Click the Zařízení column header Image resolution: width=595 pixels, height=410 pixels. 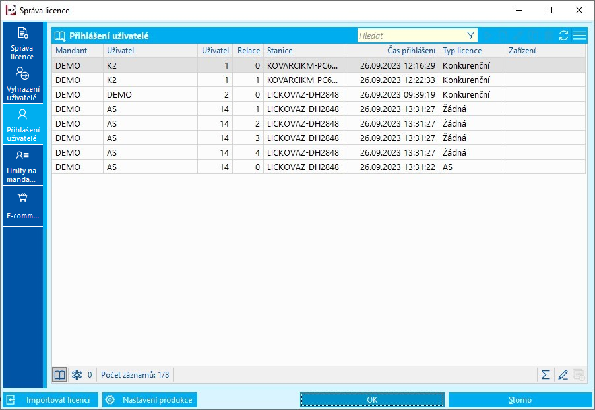click(546, 51)
